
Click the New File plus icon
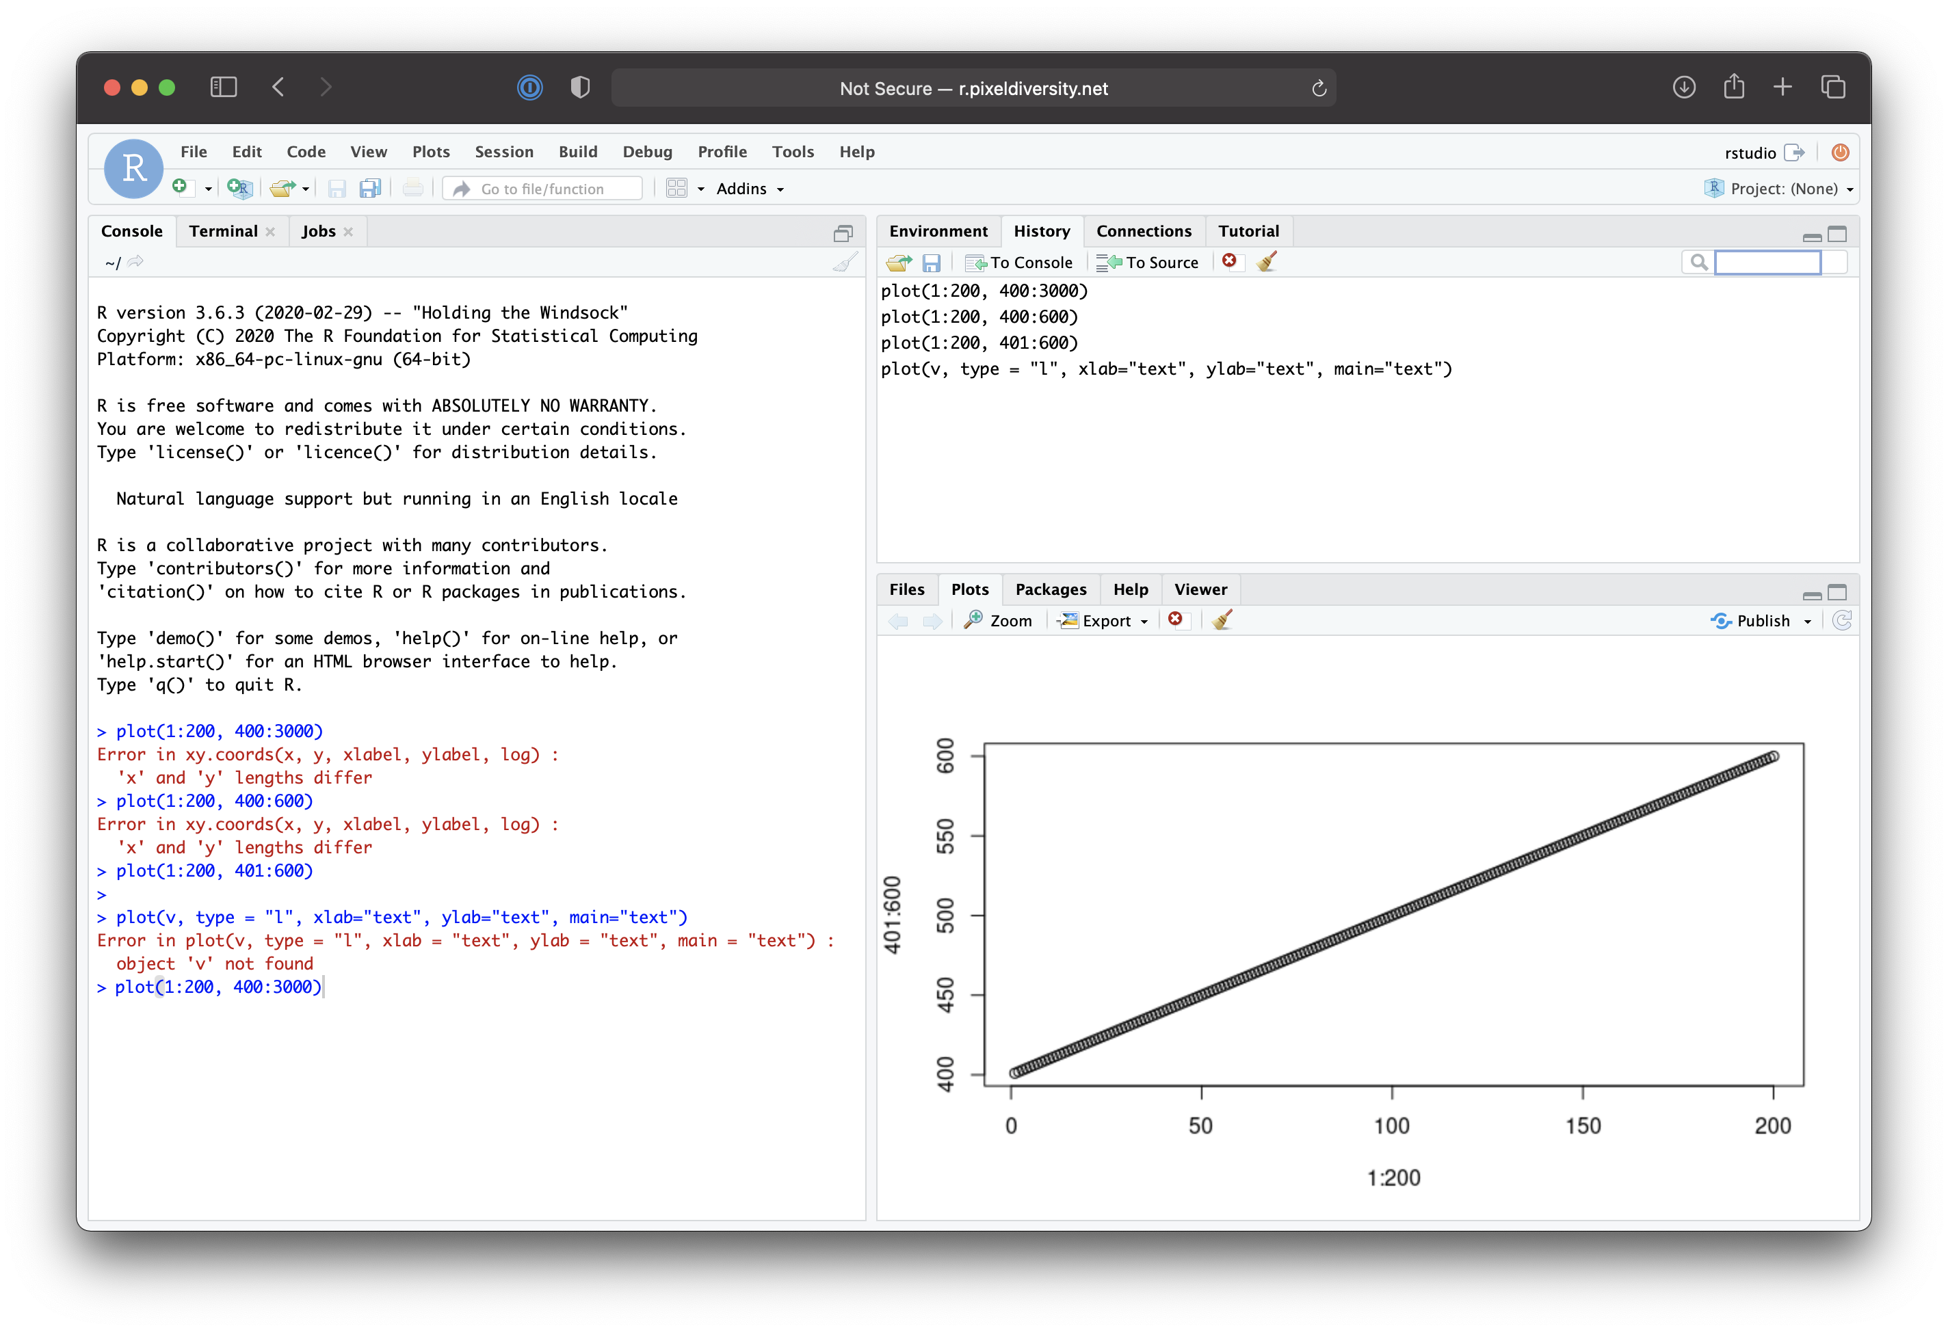point(179,187)
